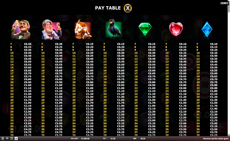
Task: Select the red heart gem symbol
Action: point(176,29)
